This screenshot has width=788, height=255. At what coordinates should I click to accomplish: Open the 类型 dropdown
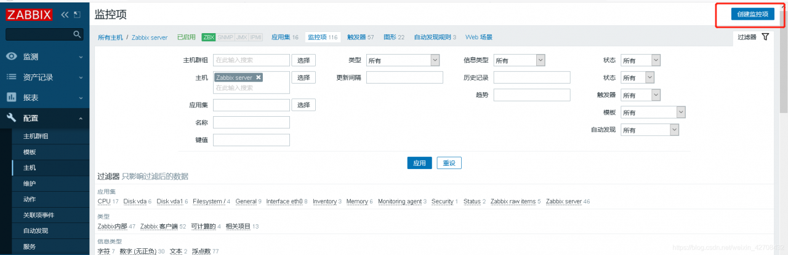coord(403,60)
